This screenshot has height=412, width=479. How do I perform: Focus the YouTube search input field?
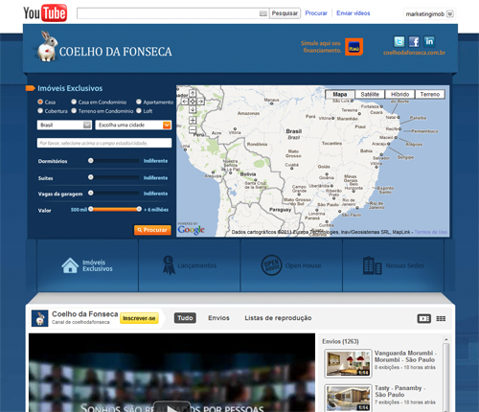pyautogui.click(x=172, y=13)
